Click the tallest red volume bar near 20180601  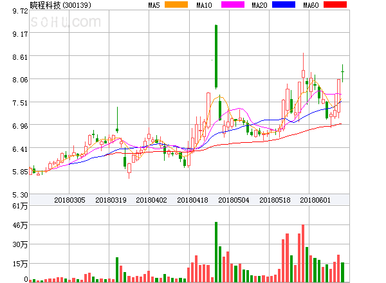(303, 253)
